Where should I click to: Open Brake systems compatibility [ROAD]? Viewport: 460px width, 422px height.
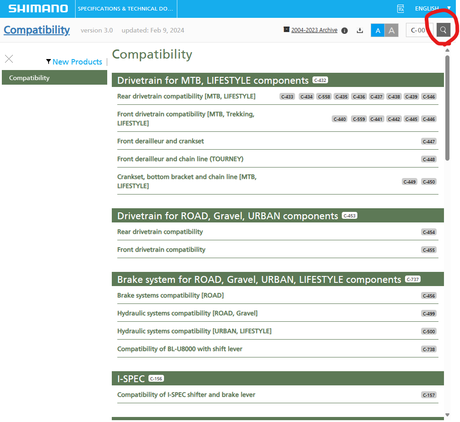click(170, 295)
